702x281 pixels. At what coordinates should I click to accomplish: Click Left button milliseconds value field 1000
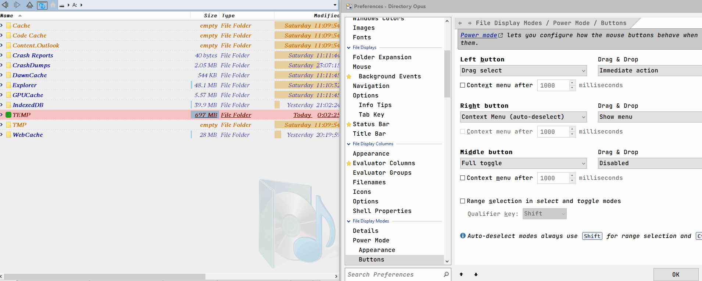pyautogui.click(x=553, y=85)
